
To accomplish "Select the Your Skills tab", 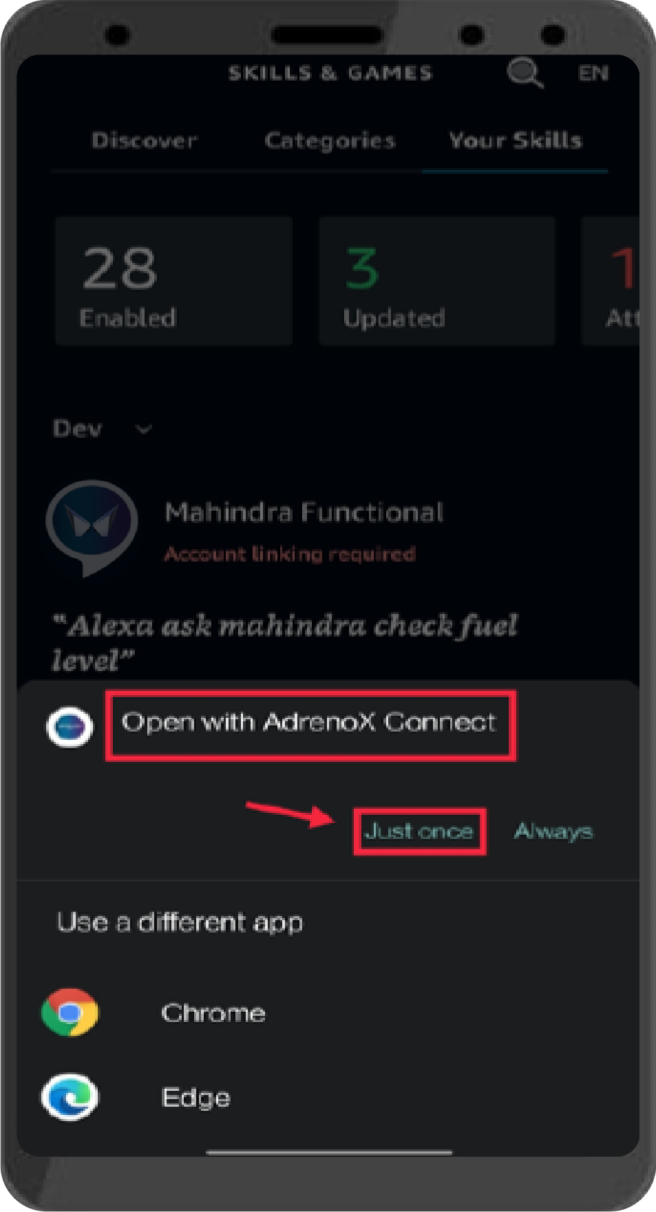I will 515,140.
